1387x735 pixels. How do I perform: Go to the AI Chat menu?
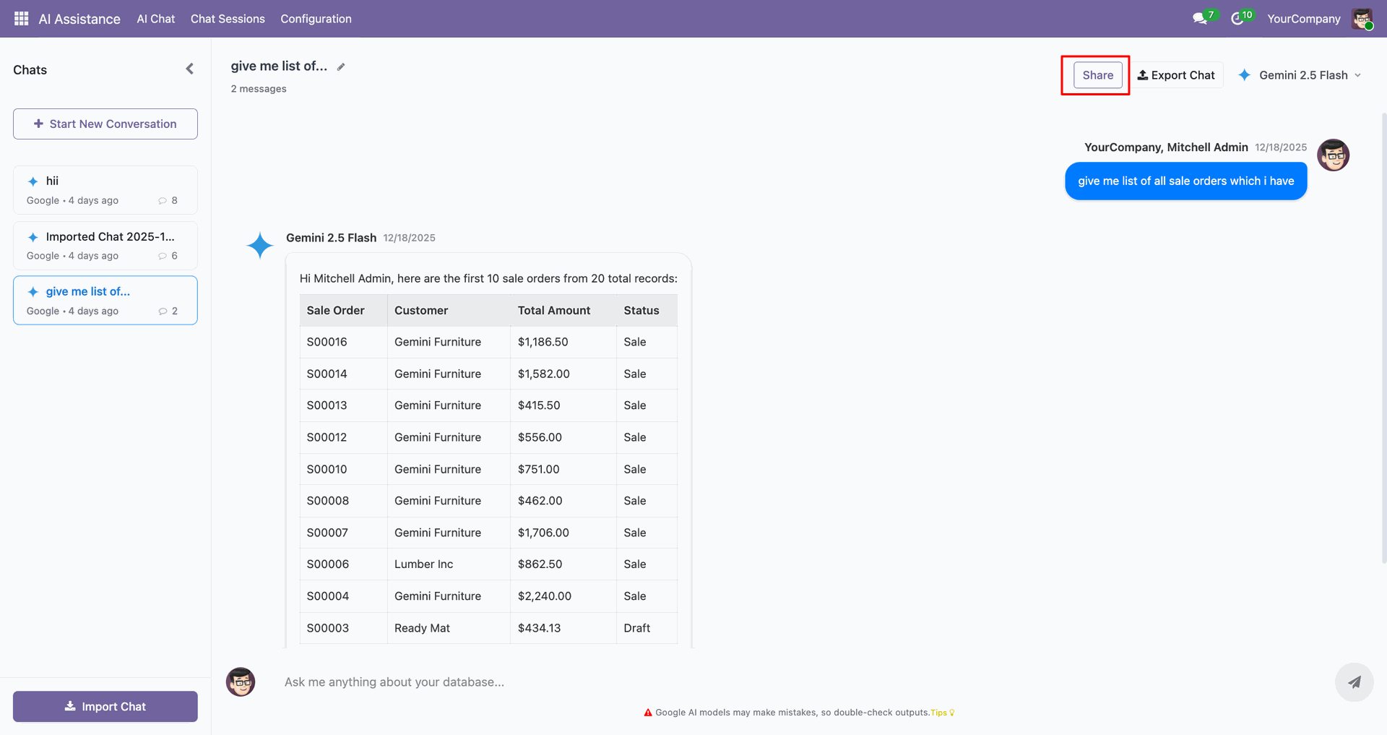[156, 19]
